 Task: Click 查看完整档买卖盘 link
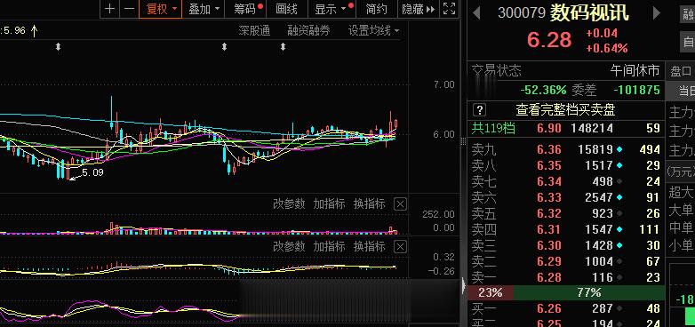point(565,109)
